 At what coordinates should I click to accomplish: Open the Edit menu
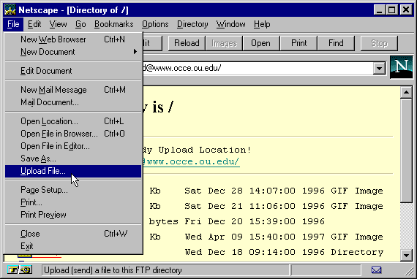pos(34,24)
